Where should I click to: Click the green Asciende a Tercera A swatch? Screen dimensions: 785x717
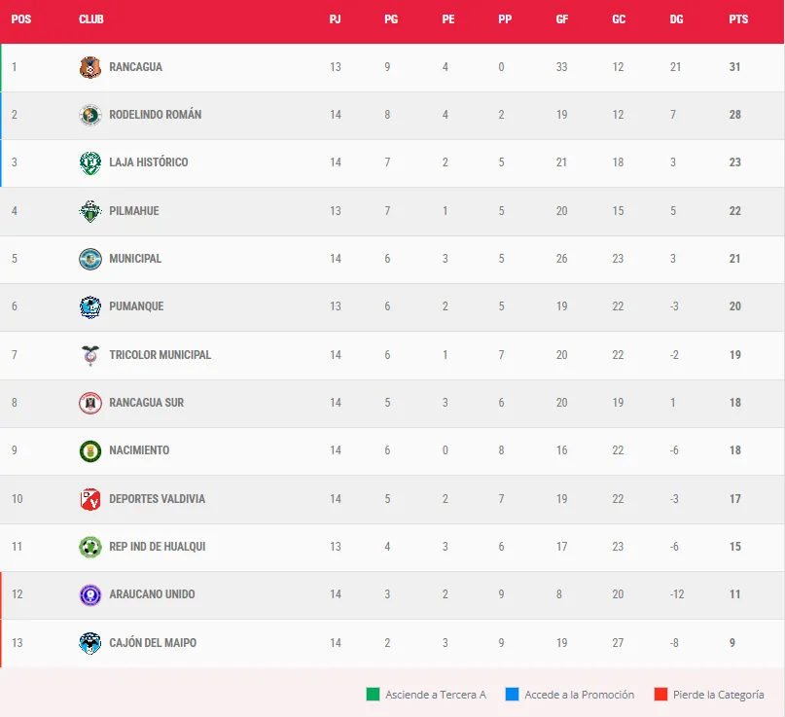click(373, 695)
